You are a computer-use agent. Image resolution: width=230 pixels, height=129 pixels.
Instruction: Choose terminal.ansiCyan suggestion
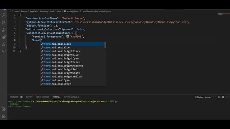point(73,80)
